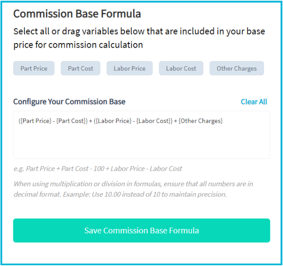283x266 pixels.
Task: Click the decimal format precision note
Action: click(x=133, y=189)
